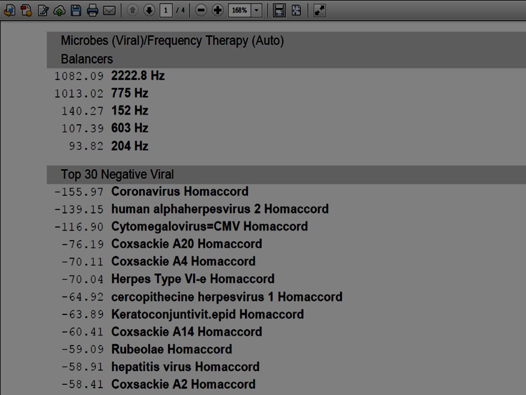Click the value 93.82

(86, 146)
